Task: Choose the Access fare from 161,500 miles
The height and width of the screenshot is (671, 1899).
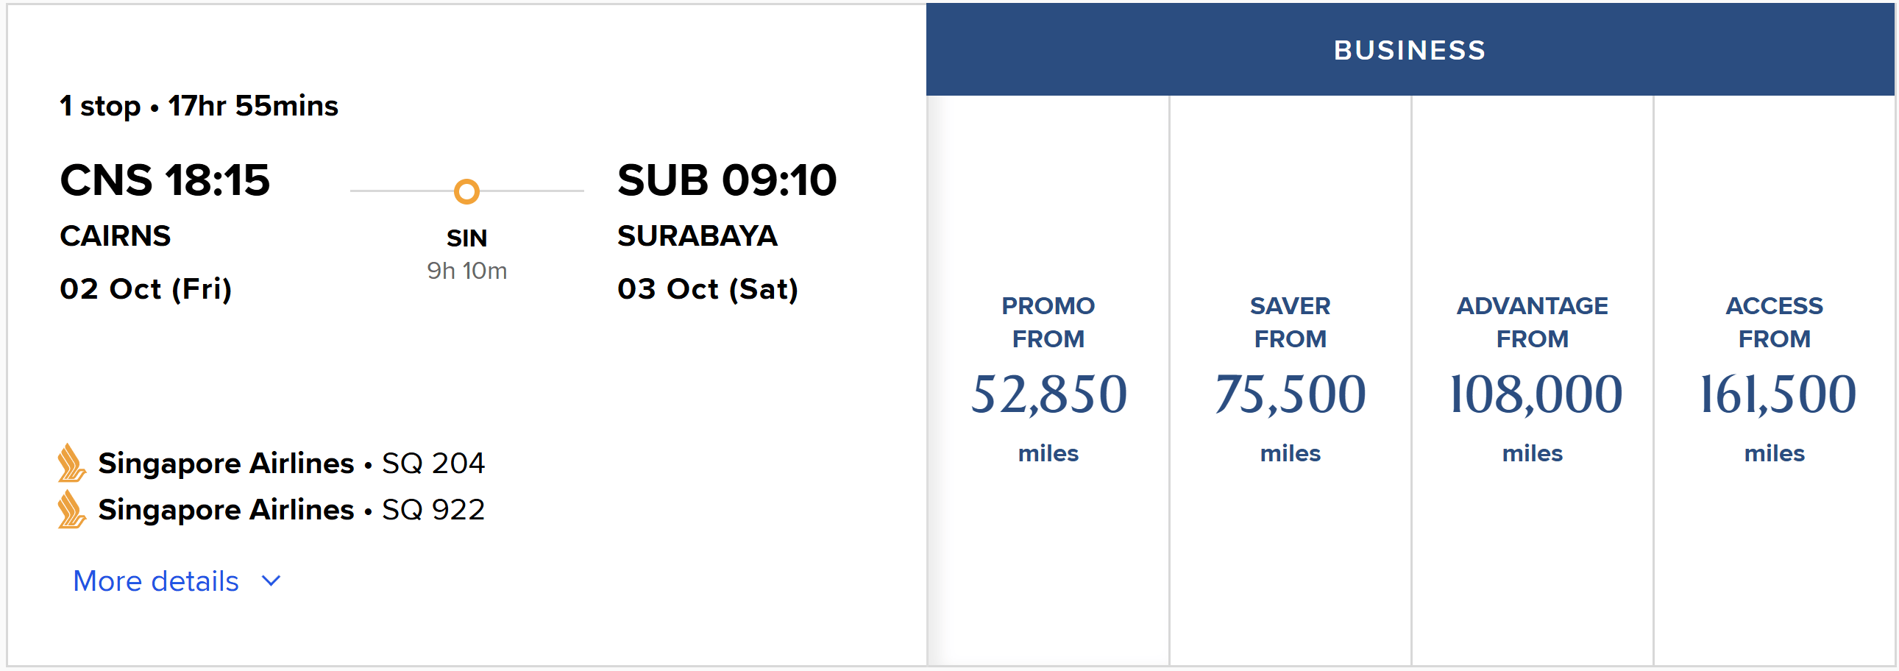Action: point(1775,380)
